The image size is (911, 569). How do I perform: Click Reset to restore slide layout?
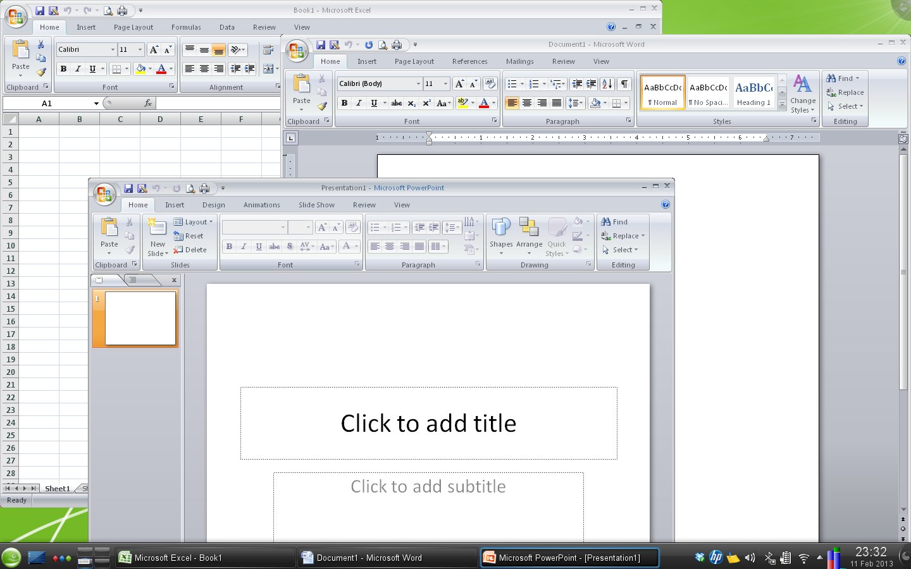pos(190,236)
